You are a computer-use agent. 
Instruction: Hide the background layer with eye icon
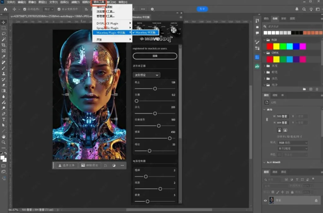(265, 200)
